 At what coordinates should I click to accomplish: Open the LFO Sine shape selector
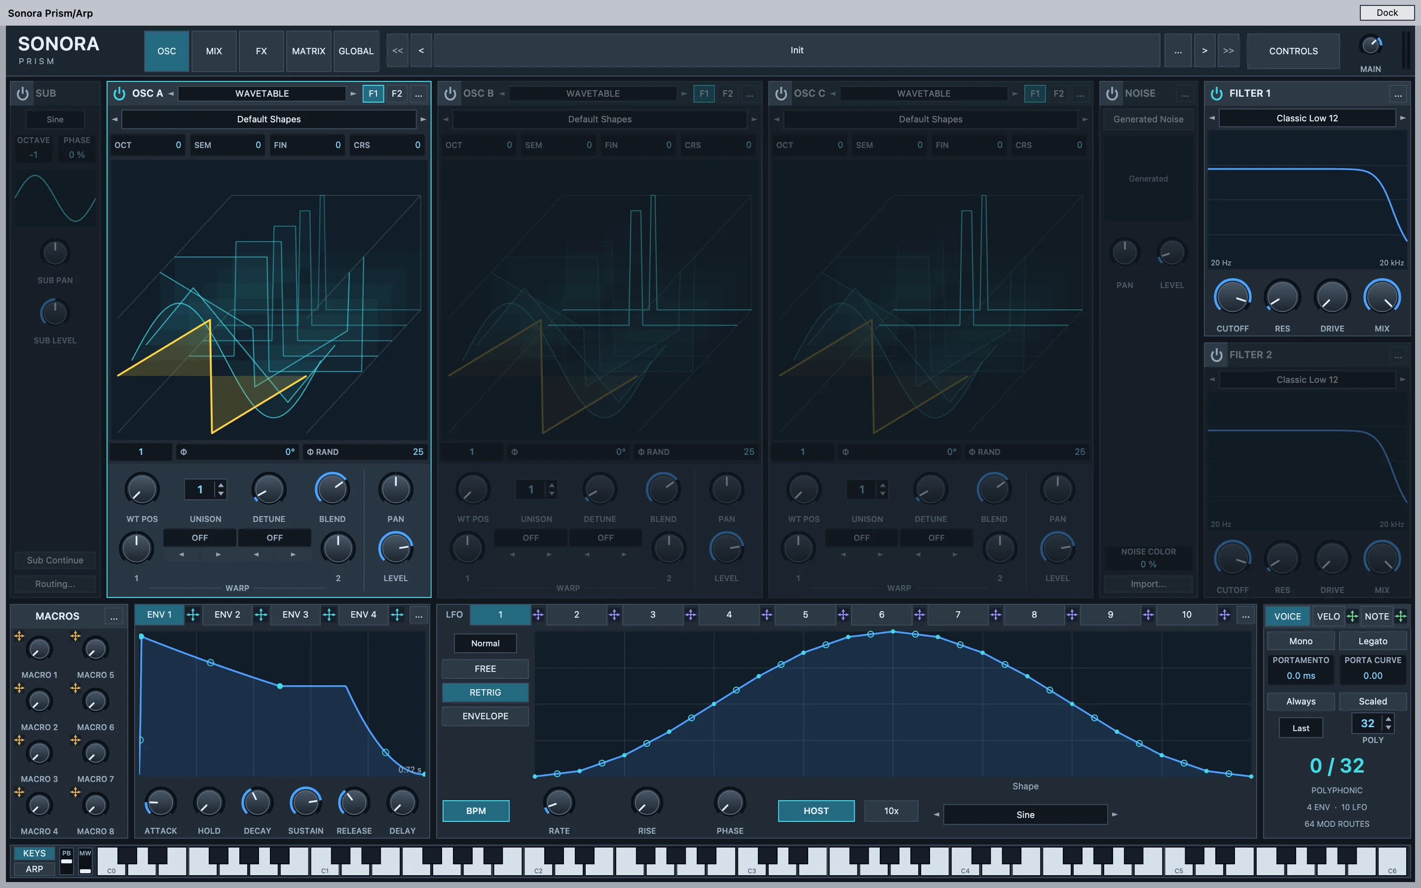(1025, 814)
